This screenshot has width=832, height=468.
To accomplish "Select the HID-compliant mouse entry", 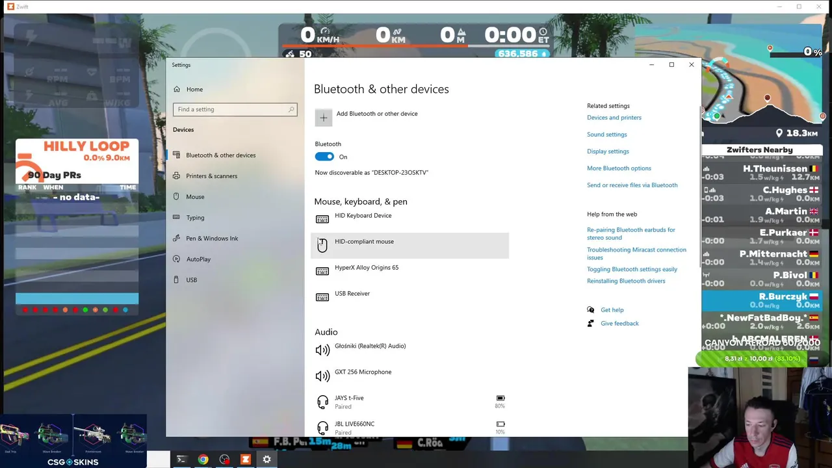I will 409,245.
